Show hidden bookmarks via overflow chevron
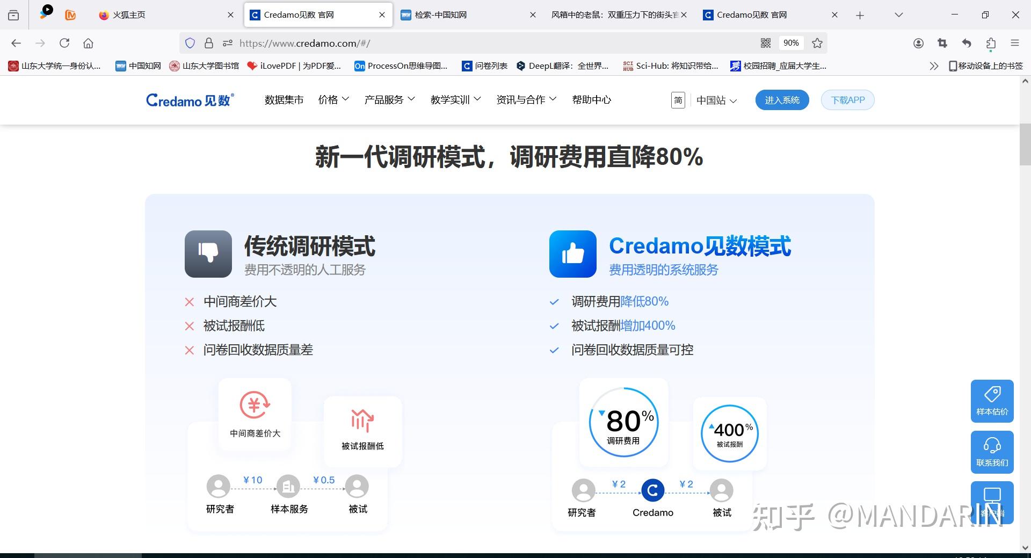 [933, 66]
